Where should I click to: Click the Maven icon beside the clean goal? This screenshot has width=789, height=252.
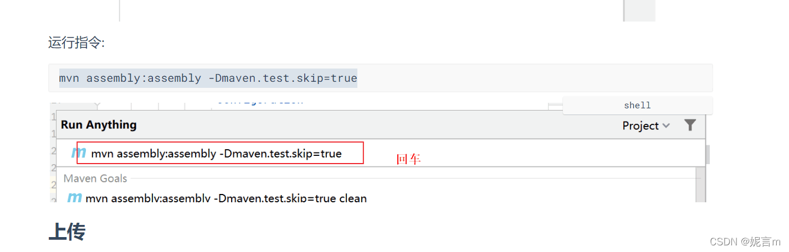pos(74,197)
